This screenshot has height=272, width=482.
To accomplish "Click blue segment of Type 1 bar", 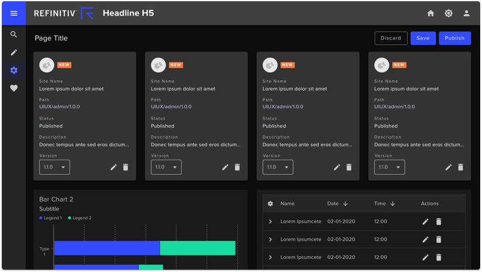I will pos(107,248).
